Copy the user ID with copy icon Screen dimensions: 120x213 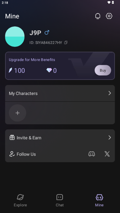pos(66,43)
